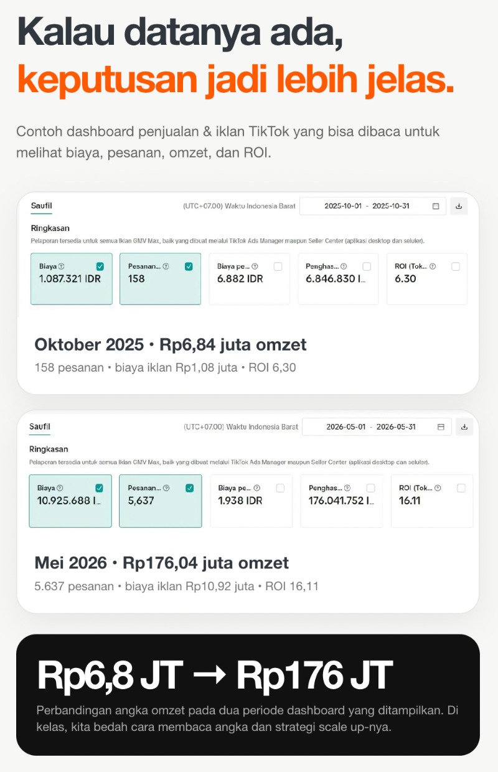Click help icon next to Biaya 1.087.321 IDR

[61, 266]
